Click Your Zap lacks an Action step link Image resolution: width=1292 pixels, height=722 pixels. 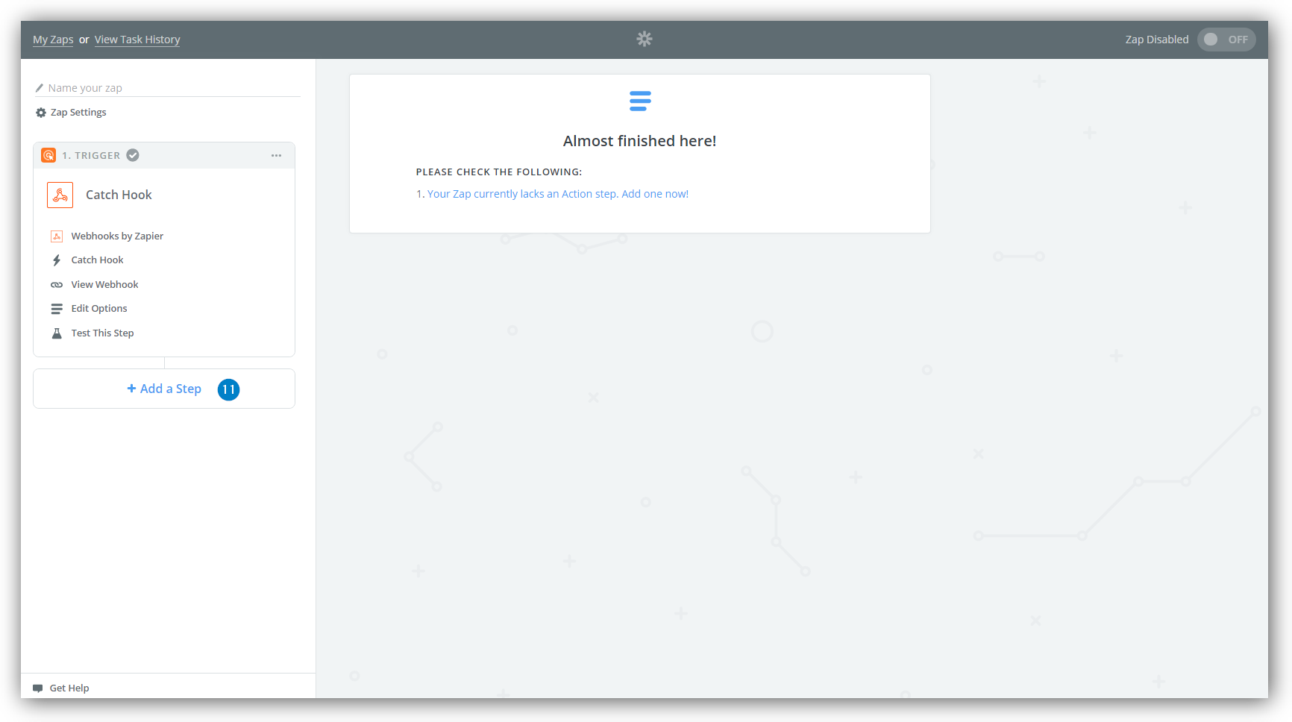point(558,194)
